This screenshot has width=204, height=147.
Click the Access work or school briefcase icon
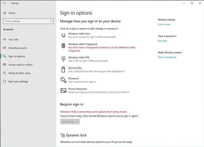pyautogui.click(x=5, y=64)
